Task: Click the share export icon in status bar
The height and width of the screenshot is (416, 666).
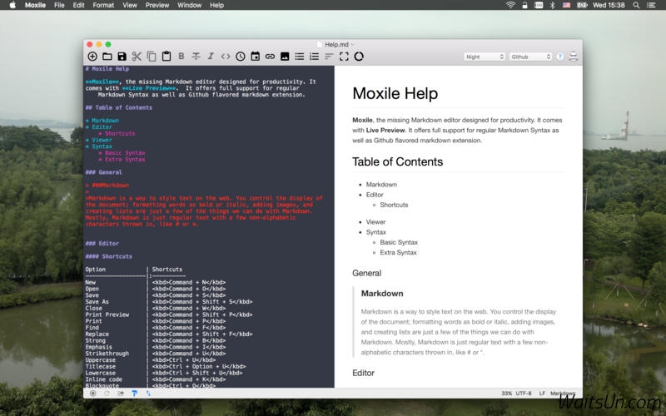Action: 121,394
